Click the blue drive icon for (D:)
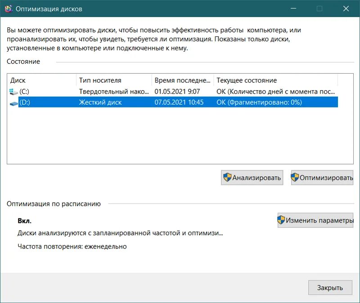 coord(14,104)
